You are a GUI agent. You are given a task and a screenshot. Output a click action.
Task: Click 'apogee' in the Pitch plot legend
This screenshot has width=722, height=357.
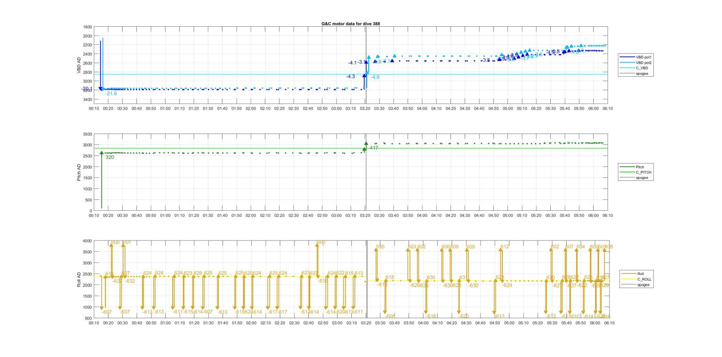point(642,178)
